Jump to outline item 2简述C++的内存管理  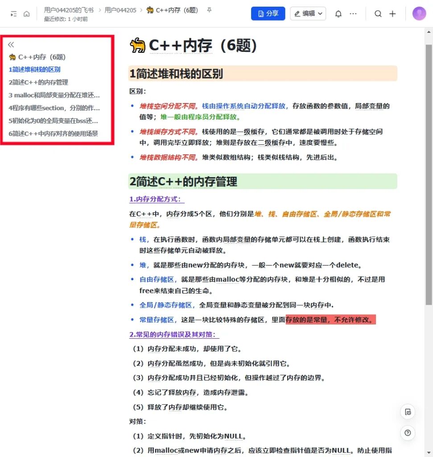[38, 82]
